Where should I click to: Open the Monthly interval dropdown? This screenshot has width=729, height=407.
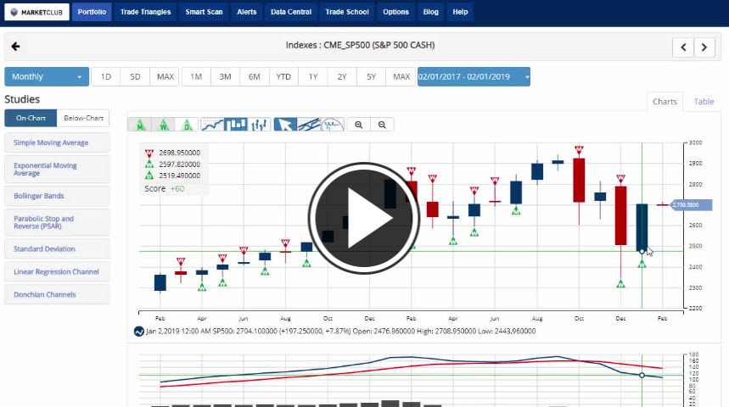(x=47, y=76)
